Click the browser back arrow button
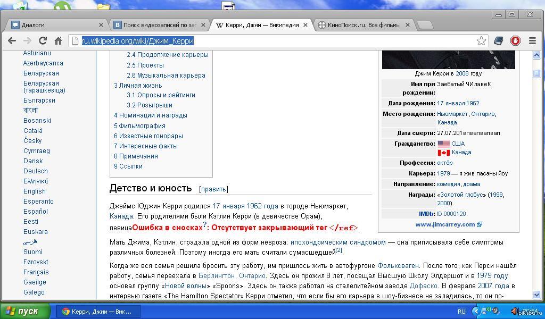545x319 pixels. 12,40
